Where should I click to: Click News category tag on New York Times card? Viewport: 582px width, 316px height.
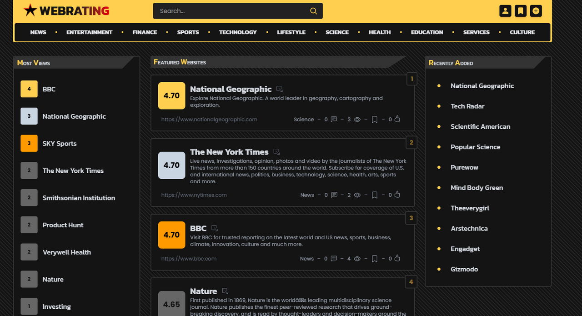pyautogui.click(x=307, y=195)
